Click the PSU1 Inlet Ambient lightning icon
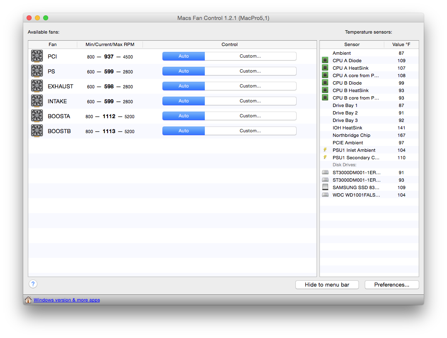Image resolution: width=447 pixels, height=338 pixels. (x=325, y=150)
